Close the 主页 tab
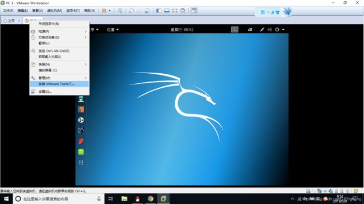364x204 pixels. [x=19, y=21]
